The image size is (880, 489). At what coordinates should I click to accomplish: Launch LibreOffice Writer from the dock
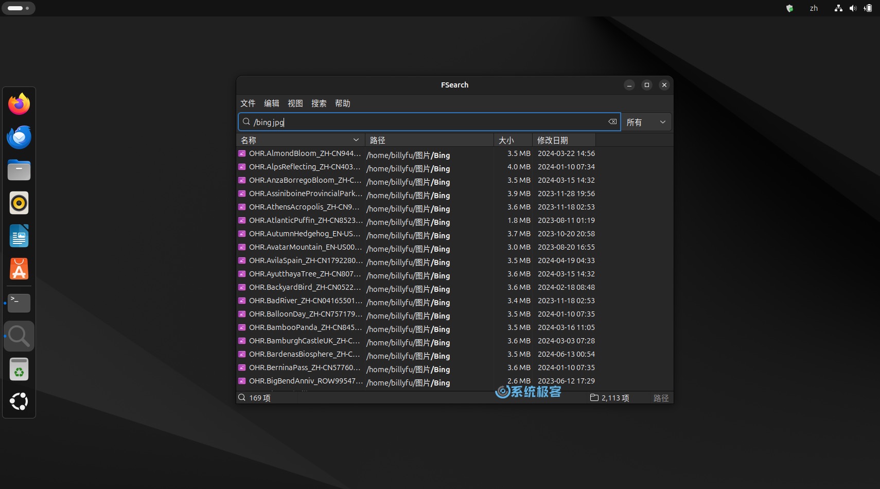pos(19,236)
